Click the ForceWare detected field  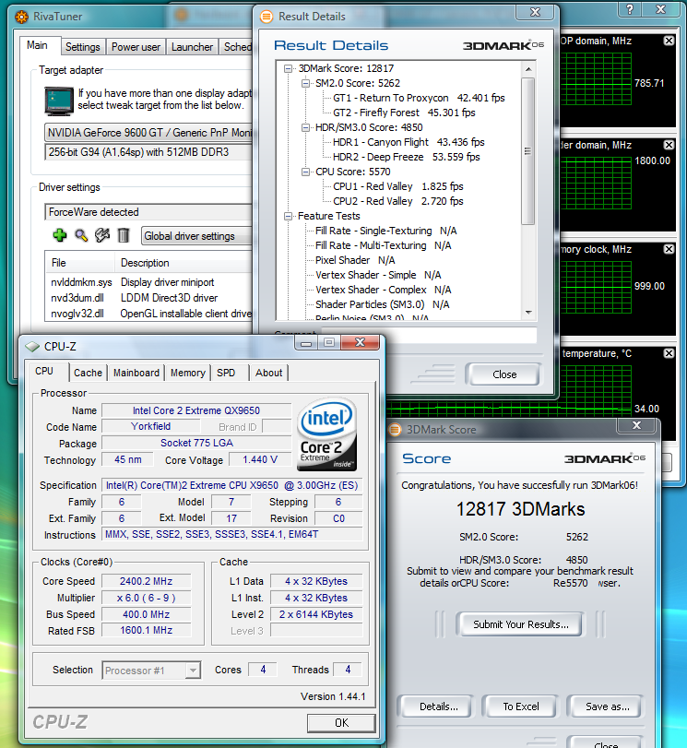point(148,212)
